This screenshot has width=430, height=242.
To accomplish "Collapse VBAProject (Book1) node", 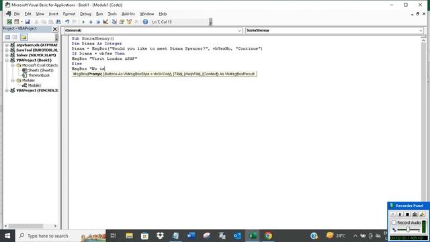I will pos(7,60).
